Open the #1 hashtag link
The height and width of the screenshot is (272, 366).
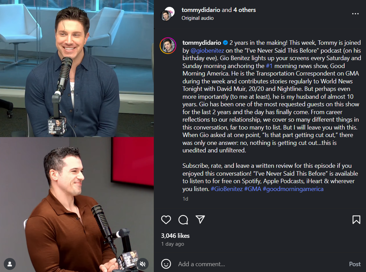click(x=269, y=66)
